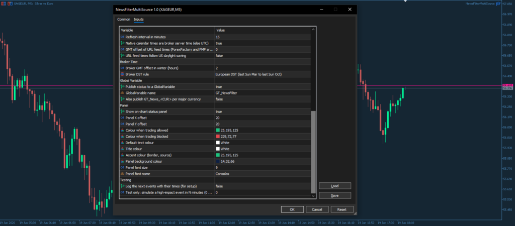Click the expert advisor hat icon next to NewsFilterMultiSource on chart
This screenshot has height=226, width=515.
(498, 4)
